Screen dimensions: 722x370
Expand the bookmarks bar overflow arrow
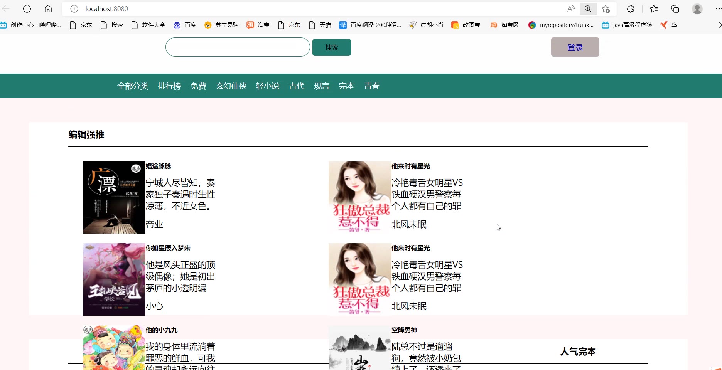coord(719,25)
